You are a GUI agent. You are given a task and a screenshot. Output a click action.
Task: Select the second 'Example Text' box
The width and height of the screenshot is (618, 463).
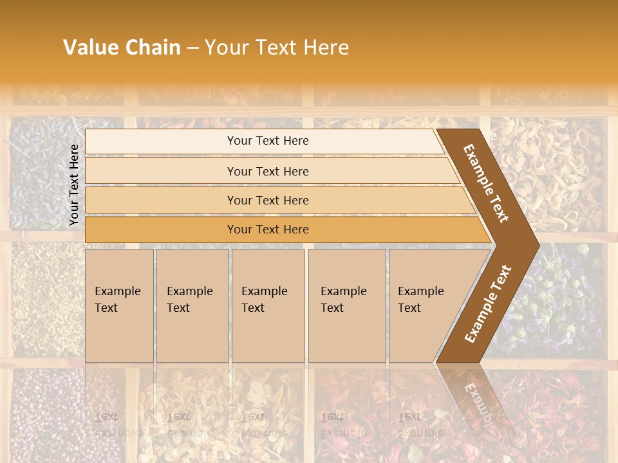pos(192,305)
